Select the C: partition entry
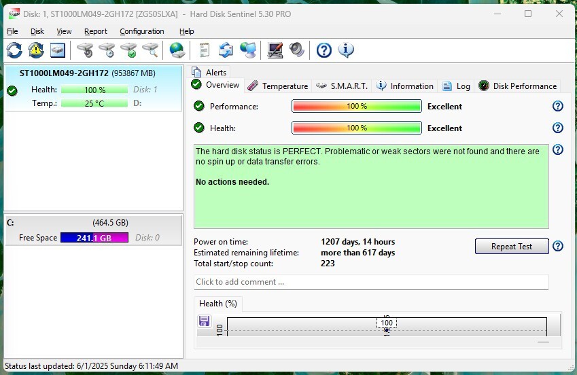The height and width of the screenshot is (375, 577). pos(94,230)
